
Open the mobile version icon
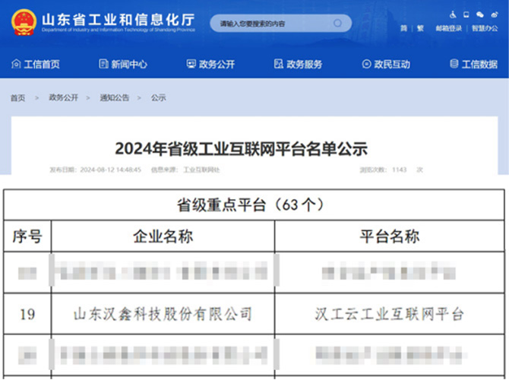(466, 14)
